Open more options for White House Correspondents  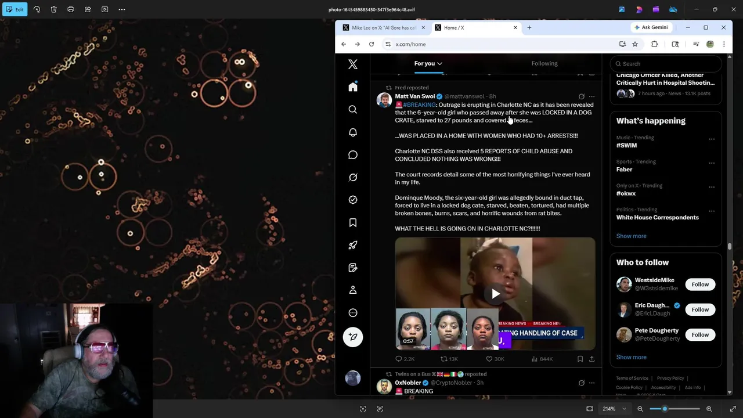click(x=712, y=211)
